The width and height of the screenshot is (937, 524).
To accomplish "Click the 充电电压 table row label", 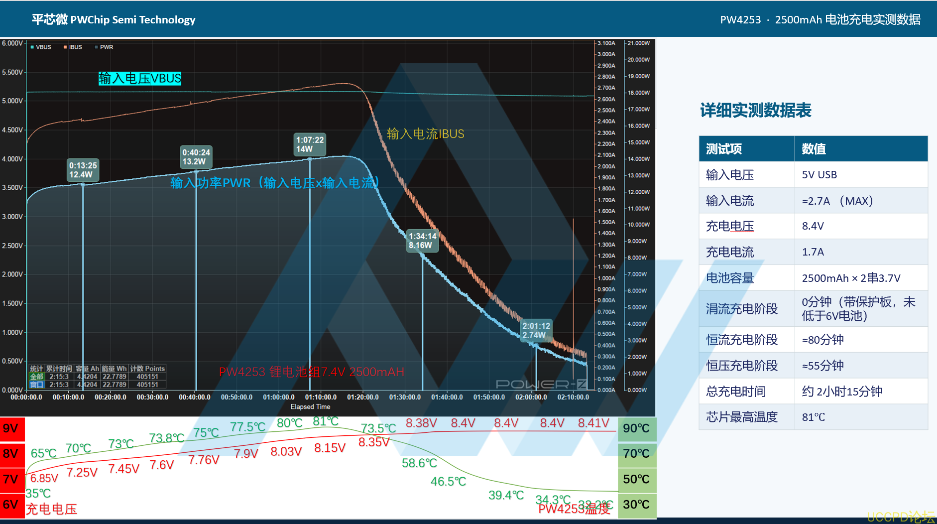I will pyautogui.click(x=730, y=226).
